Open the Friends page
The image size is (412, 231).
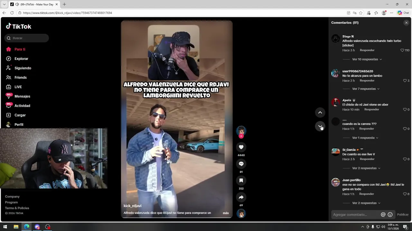coord(16,77)
